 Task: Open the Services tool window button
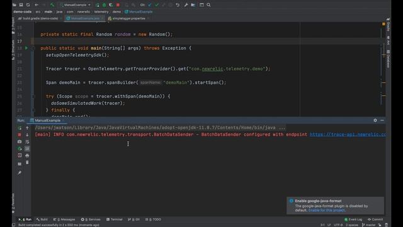tap(91, 219)
